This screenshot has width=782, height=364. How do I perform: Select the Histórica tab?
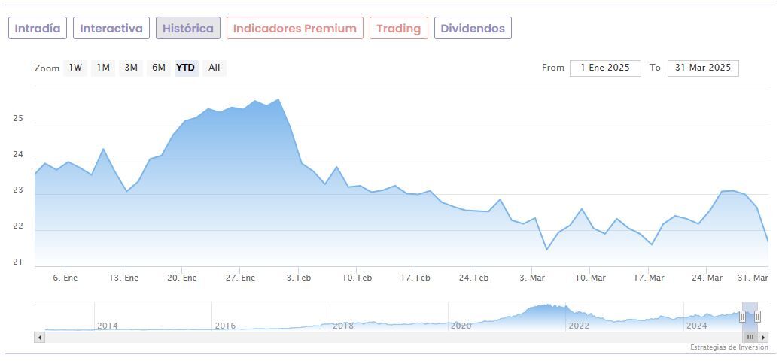point(188,29)
